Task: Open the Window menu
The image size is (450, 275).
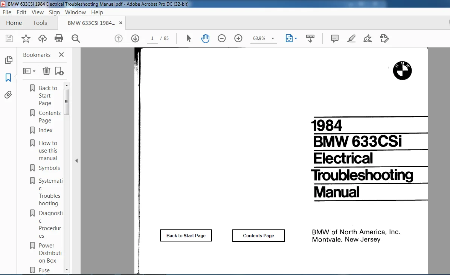Action: [x=75, y=12]
